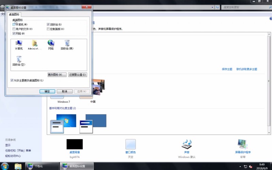The width and height of the screenshot is (272, 170).
Task: Click the help question mark icon
Action: click(x=271, y=19)
